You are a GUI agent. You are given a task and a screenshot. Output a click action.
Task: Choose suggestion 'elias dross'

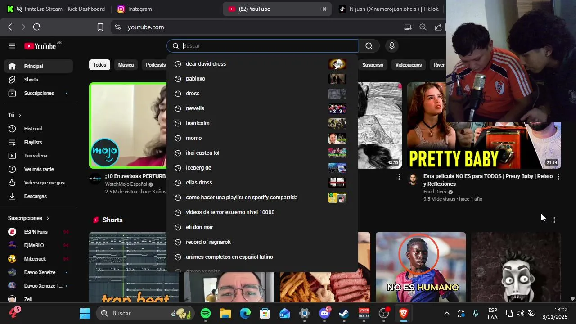pyautogui.click(x=262, y=183)
